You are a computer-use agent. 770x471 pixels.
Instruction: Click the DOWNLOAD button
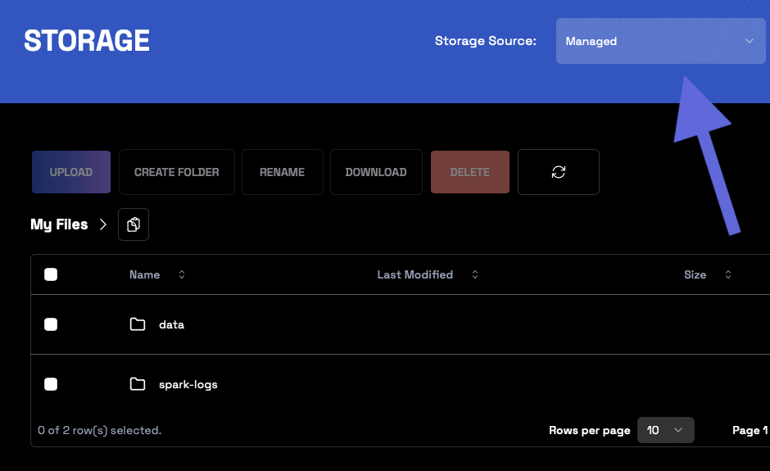pyautogui.click(x=376, y=172)
